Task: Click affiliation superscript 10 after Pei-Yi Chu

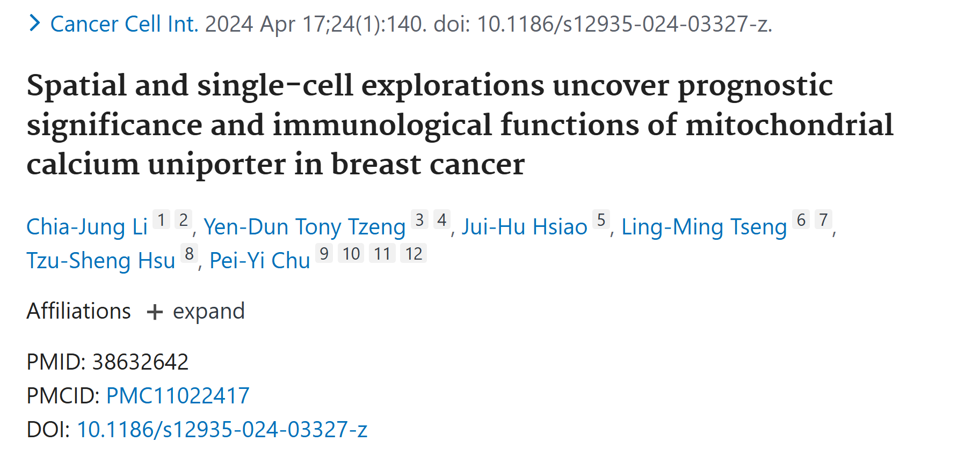Action: tap(351, 254)
